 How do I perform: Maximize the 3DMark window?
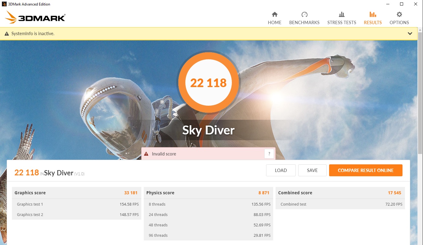402,4
